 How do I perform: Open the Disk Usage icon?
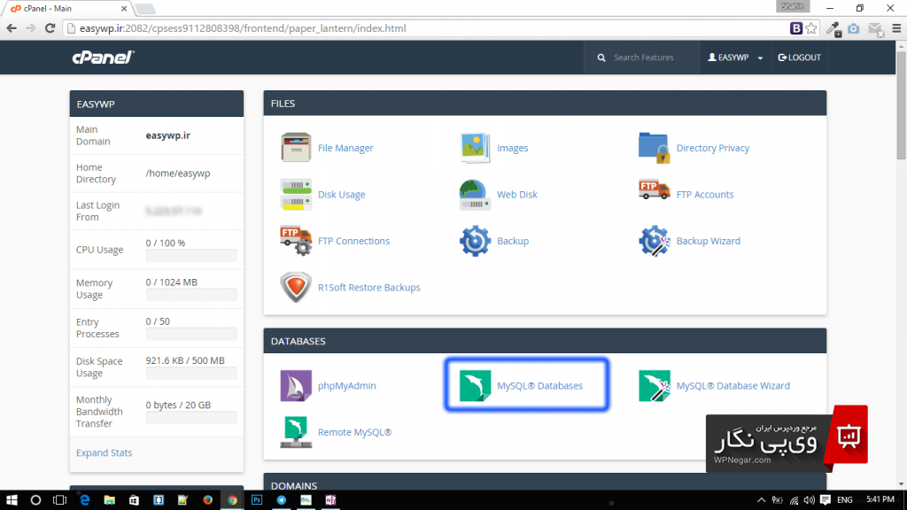[296, 194]
